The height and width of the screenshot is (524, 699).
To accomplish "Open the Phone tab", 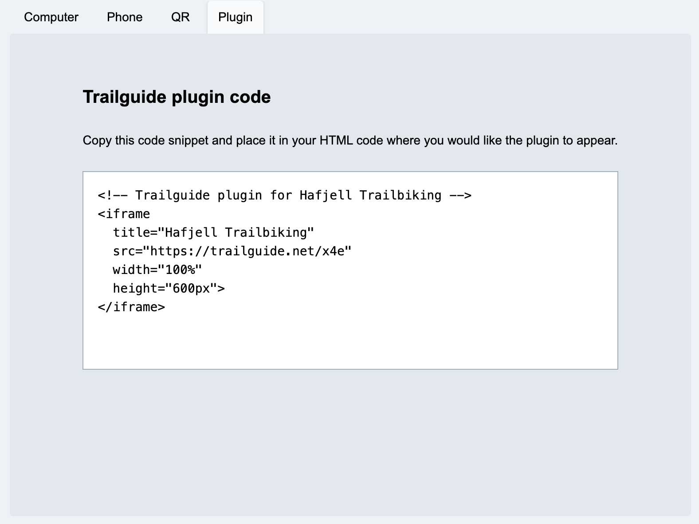I will (125, 17).
